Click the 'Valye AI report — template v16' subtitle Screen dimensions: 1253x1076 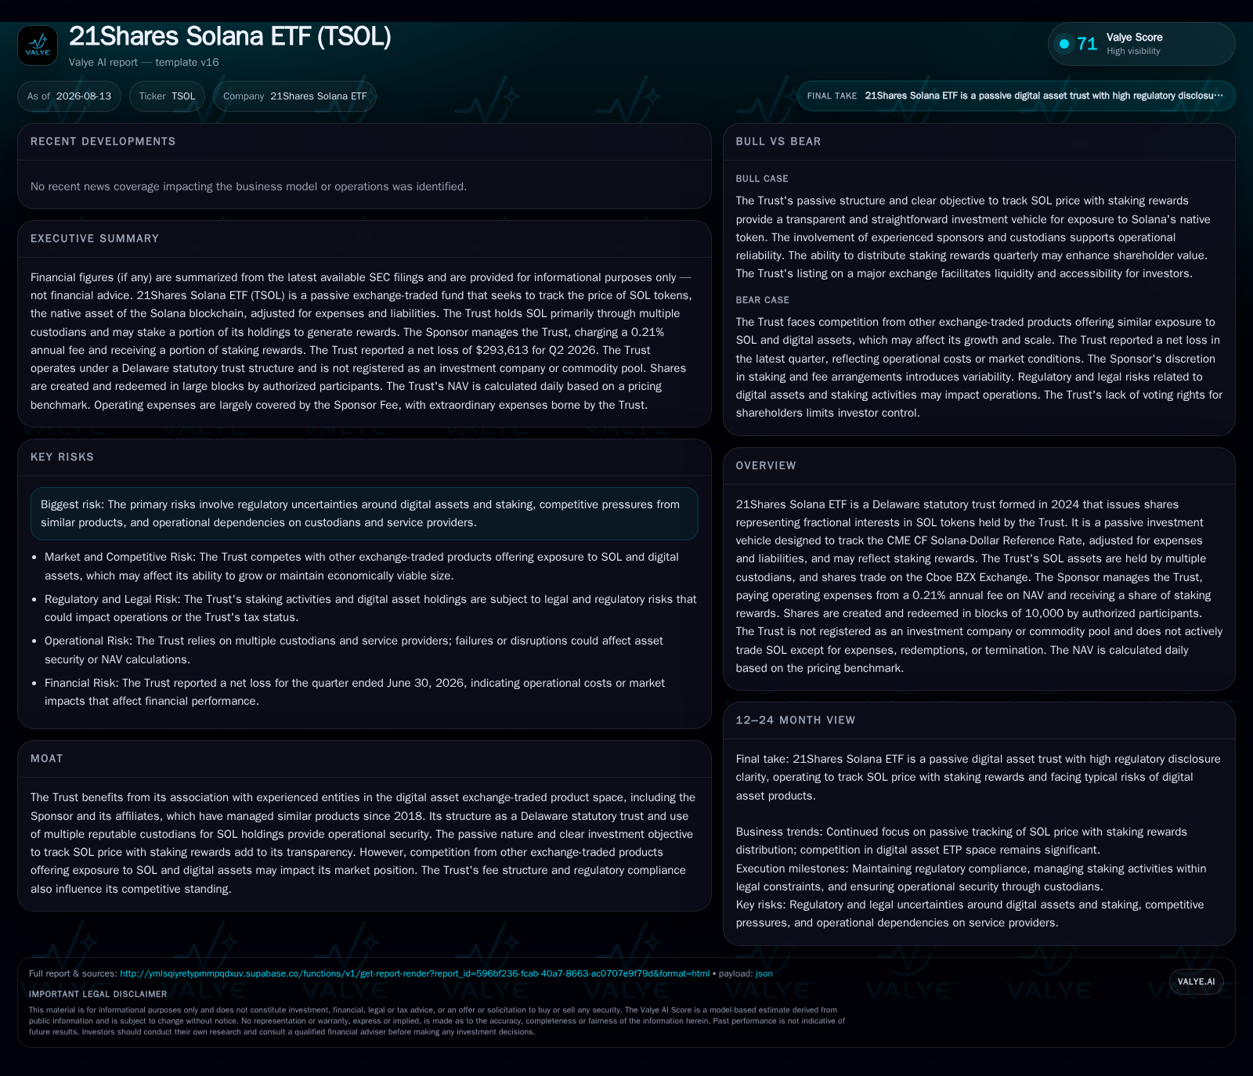pos(143,63)
